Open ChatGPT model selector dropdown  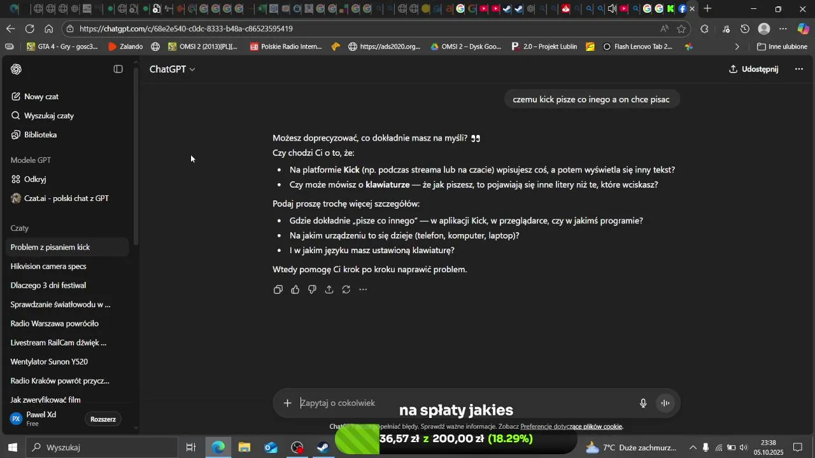pos(173,69)
